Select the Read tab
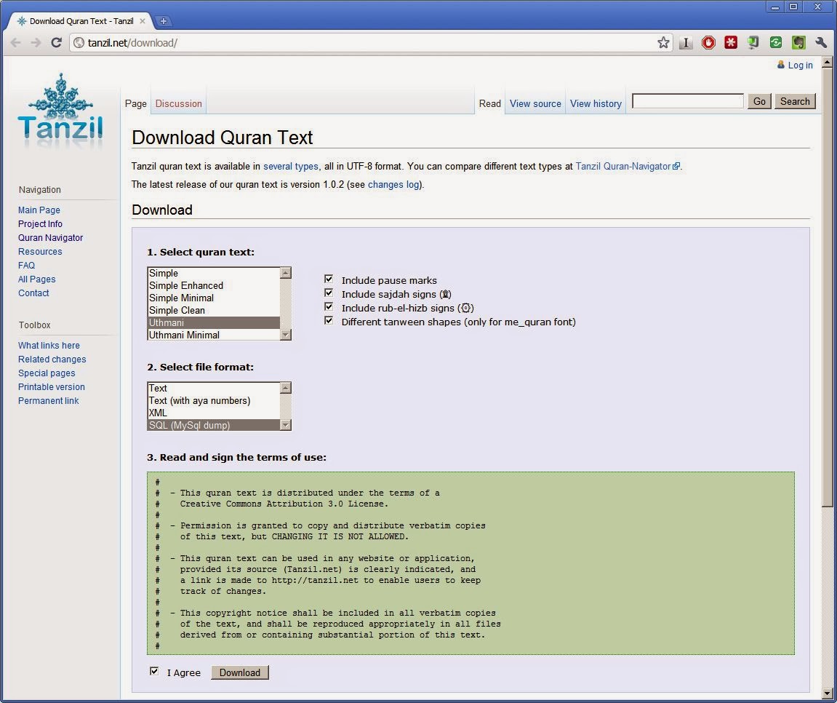Screen dimensions: 837x703 coord(489,103)
